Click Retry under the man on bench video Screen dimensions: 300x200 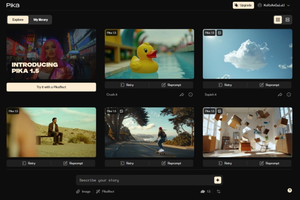coord(29,163)
